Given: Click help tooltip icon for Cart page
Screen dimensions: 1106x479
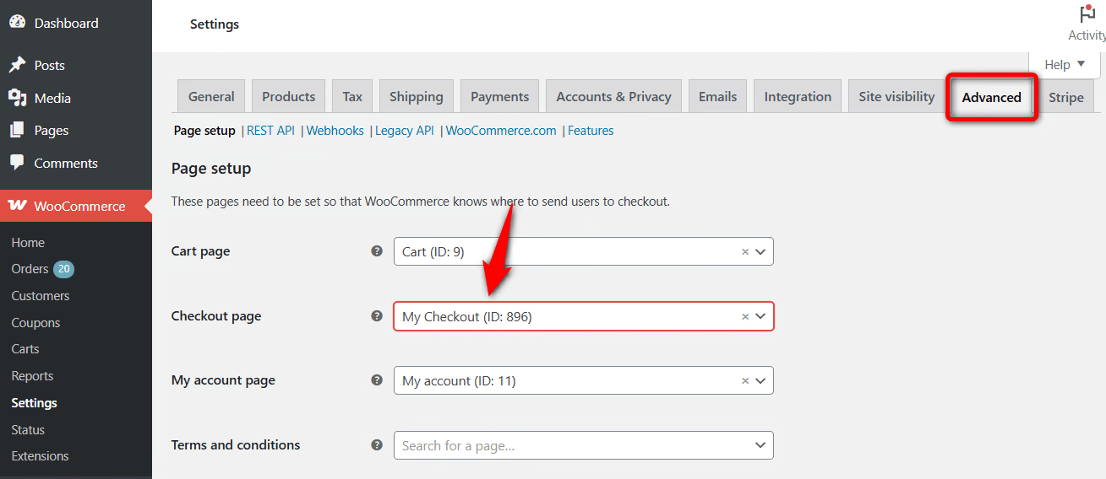Looking at the screenshot, I should point(377,251).
